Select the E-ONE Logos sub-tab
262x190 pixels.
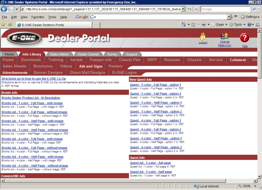tap(124, 73)
